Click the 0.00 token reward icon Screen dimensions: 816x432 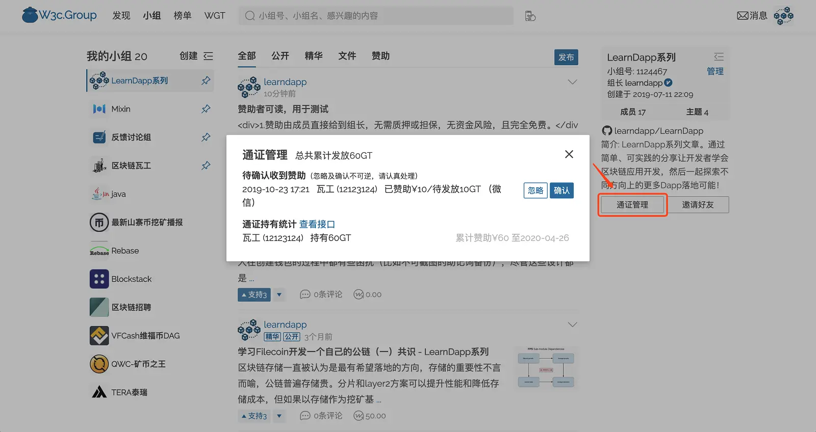359,294
